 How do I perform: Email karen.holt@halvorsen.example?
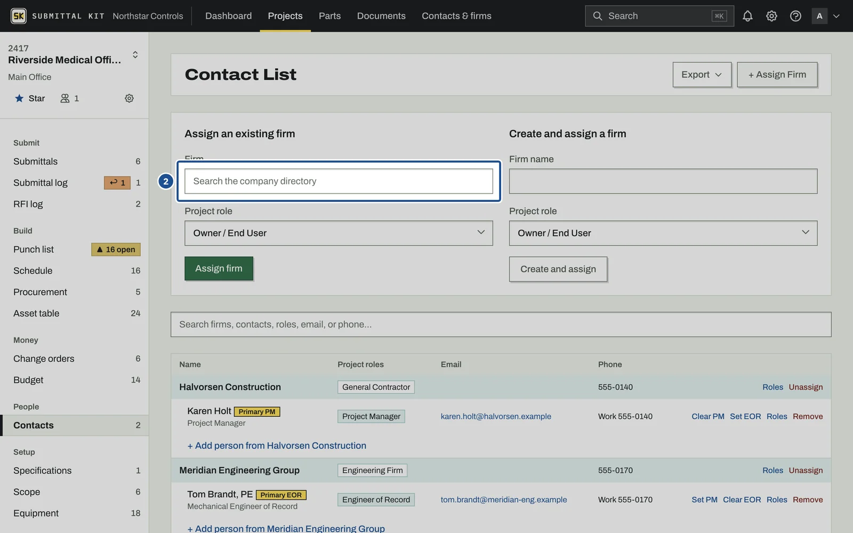[x=496, y=416]
